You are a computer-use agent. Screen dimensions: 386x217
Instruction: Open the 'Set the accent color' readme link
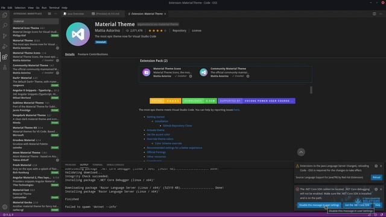click(158, 134)
